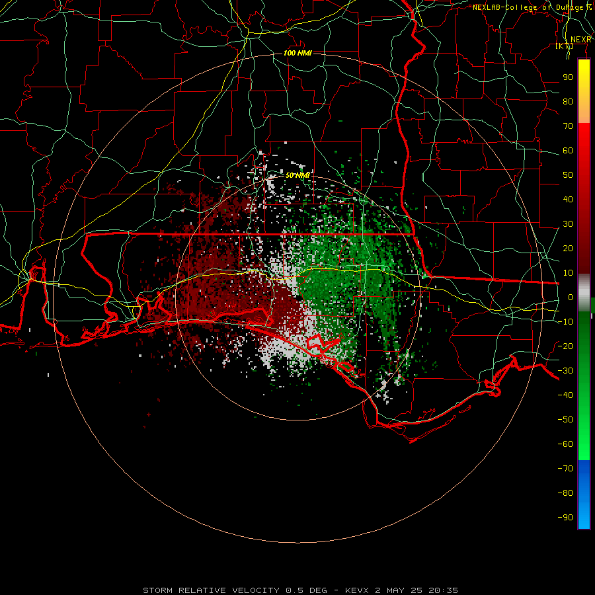Image resolution: width=595 pixels, height=595 pixels.
Task: Pick the -70 label on the velocity scale
Action: [x=565, y=469]
